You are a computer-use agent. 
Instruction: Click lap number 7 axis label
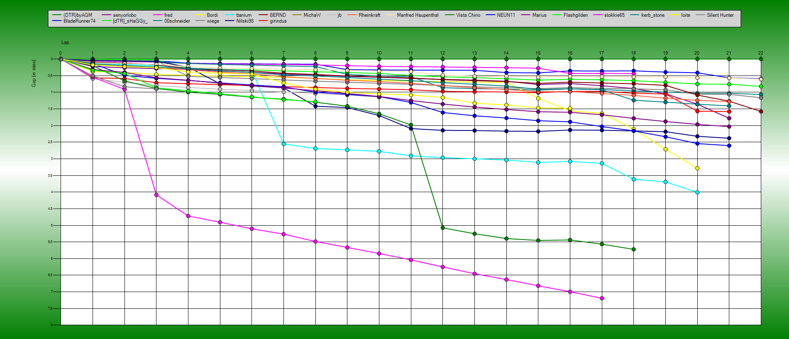pos(283,53)
